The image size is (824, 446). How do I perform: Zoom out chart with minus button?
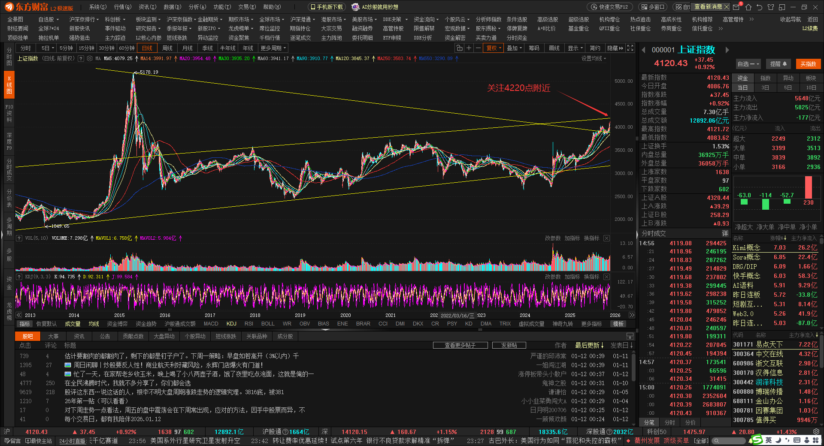pos(478,48)
